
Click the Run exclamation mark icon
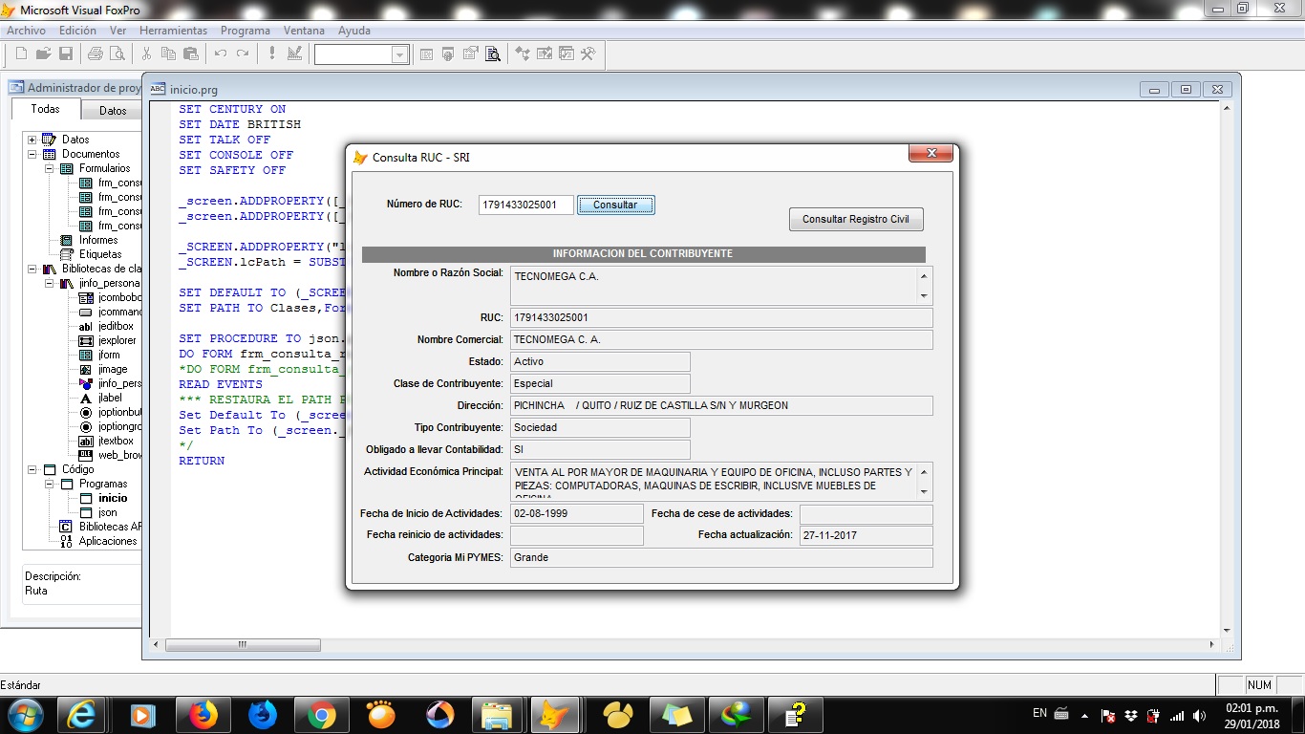[272, 54]
